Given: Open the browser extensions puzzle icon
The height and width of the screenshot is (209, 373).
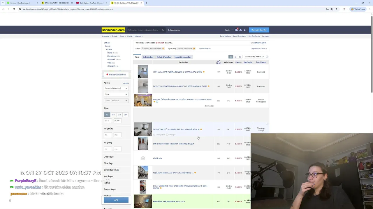Looking at the screenshot, I should coord(344,9).
